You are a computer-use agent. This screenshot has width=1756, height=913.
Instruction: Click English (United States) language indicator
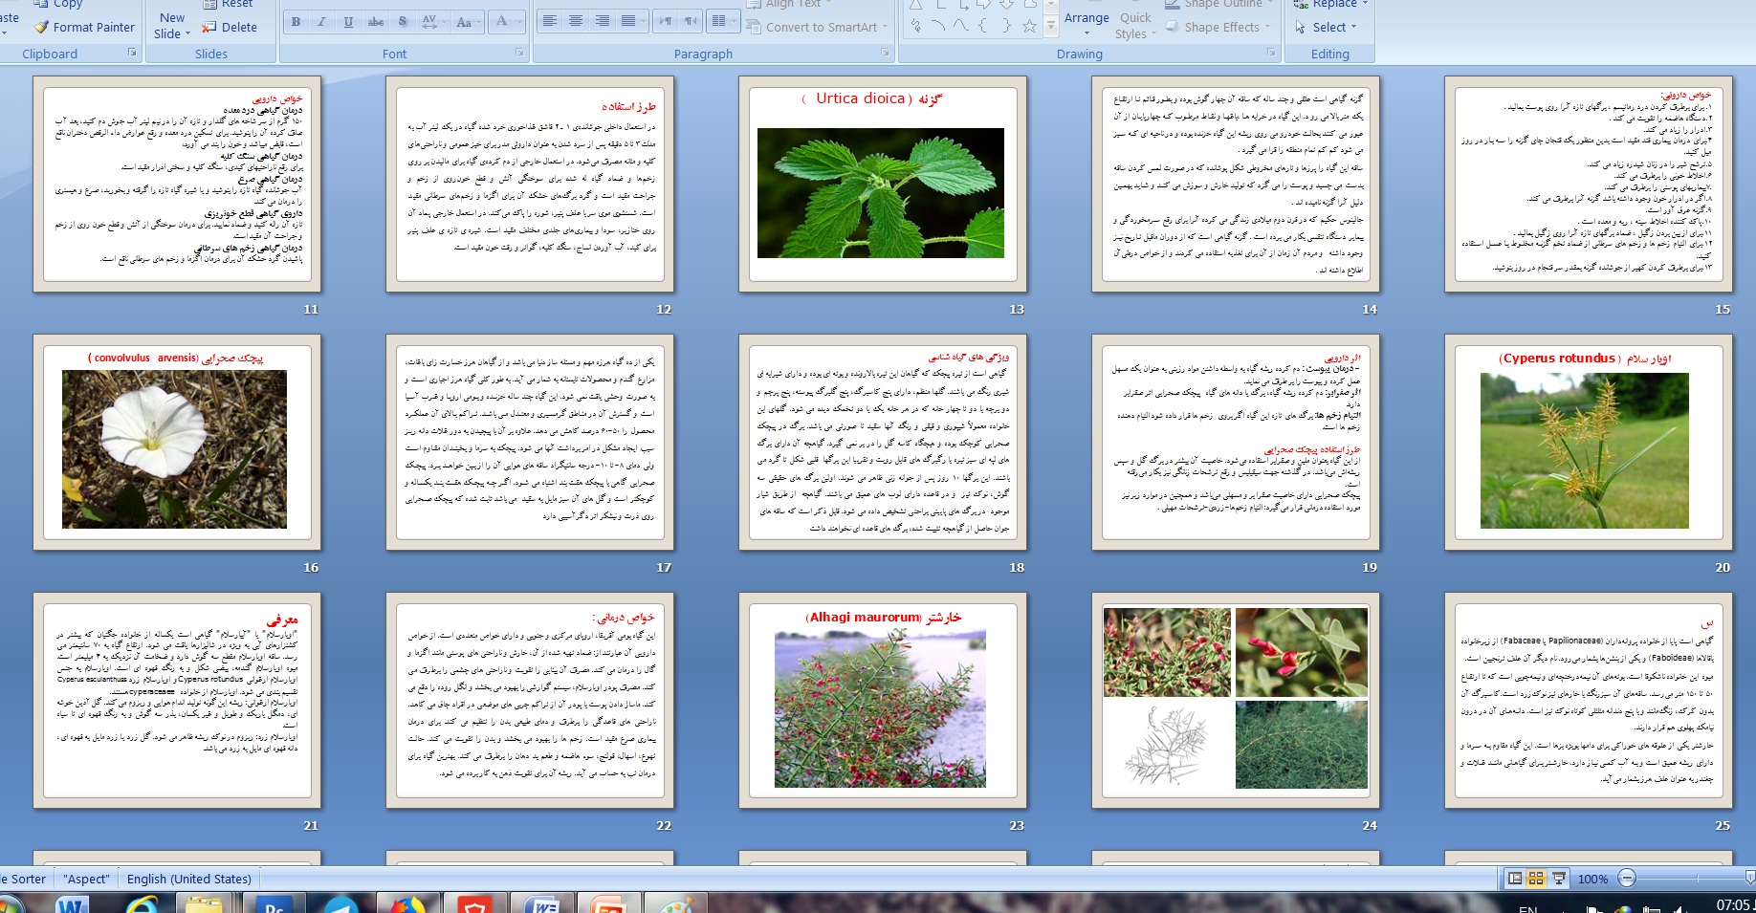coord(189,879)
